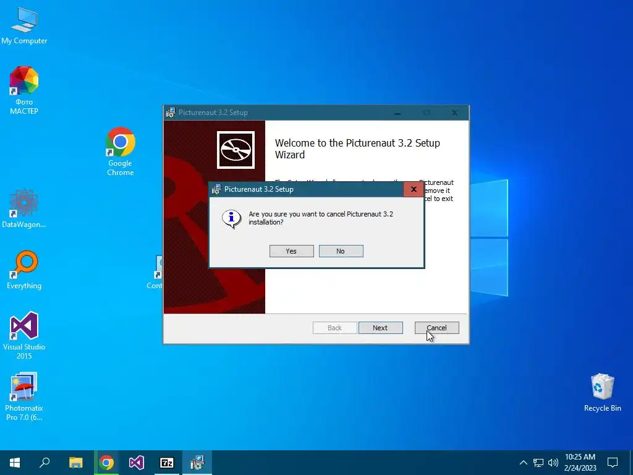Switch to Chrome in the taskbar
This screenshot has height=475, width=633.
[x=106, y=463]
